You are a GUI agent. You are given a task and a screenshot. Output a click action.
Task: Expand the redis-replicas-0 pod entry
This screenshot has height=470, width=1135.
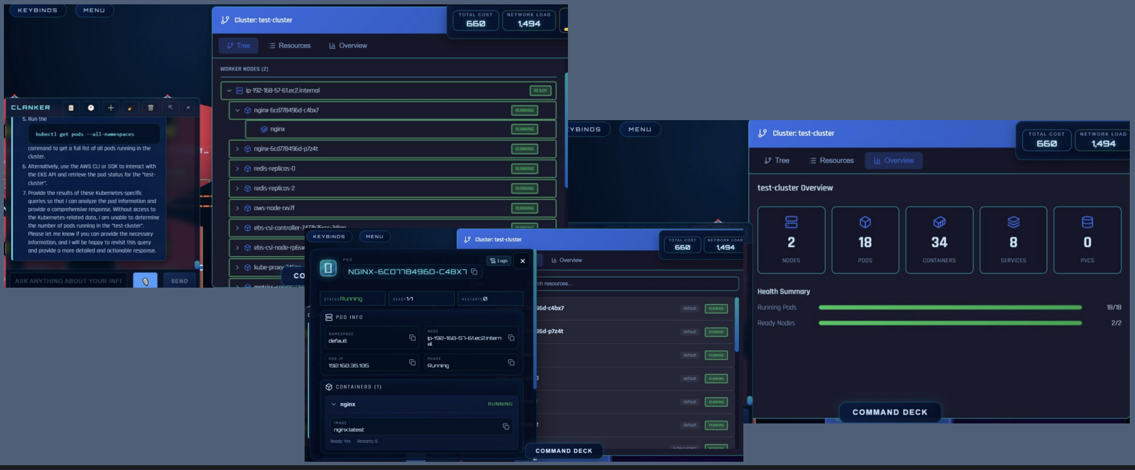[x=237, y=168]
